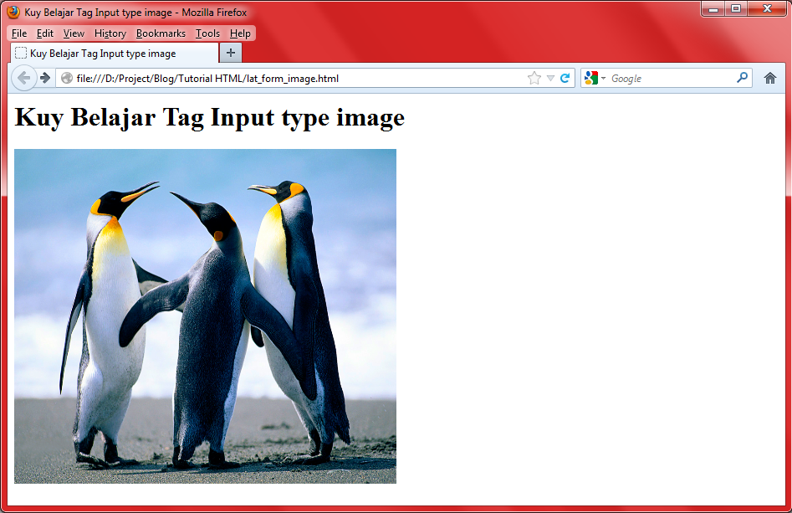The image size is (792, 513).
Task: Open a new tab with the plus button
Action: coord(230,52)
